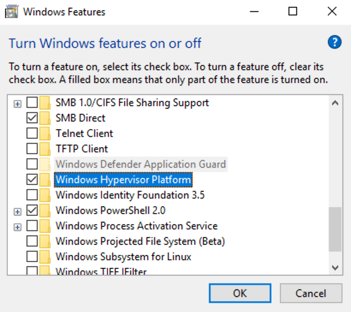Screen dimensions: 351x312
Task: Click the Windows Features title bar icon
Action: tap(12, 12)
